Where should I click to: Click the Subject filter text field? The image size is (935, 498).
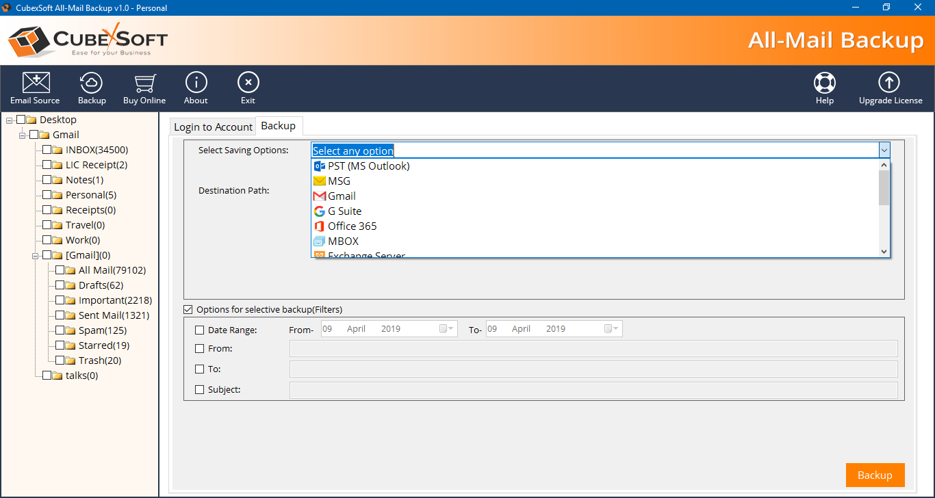pos(593,390)
